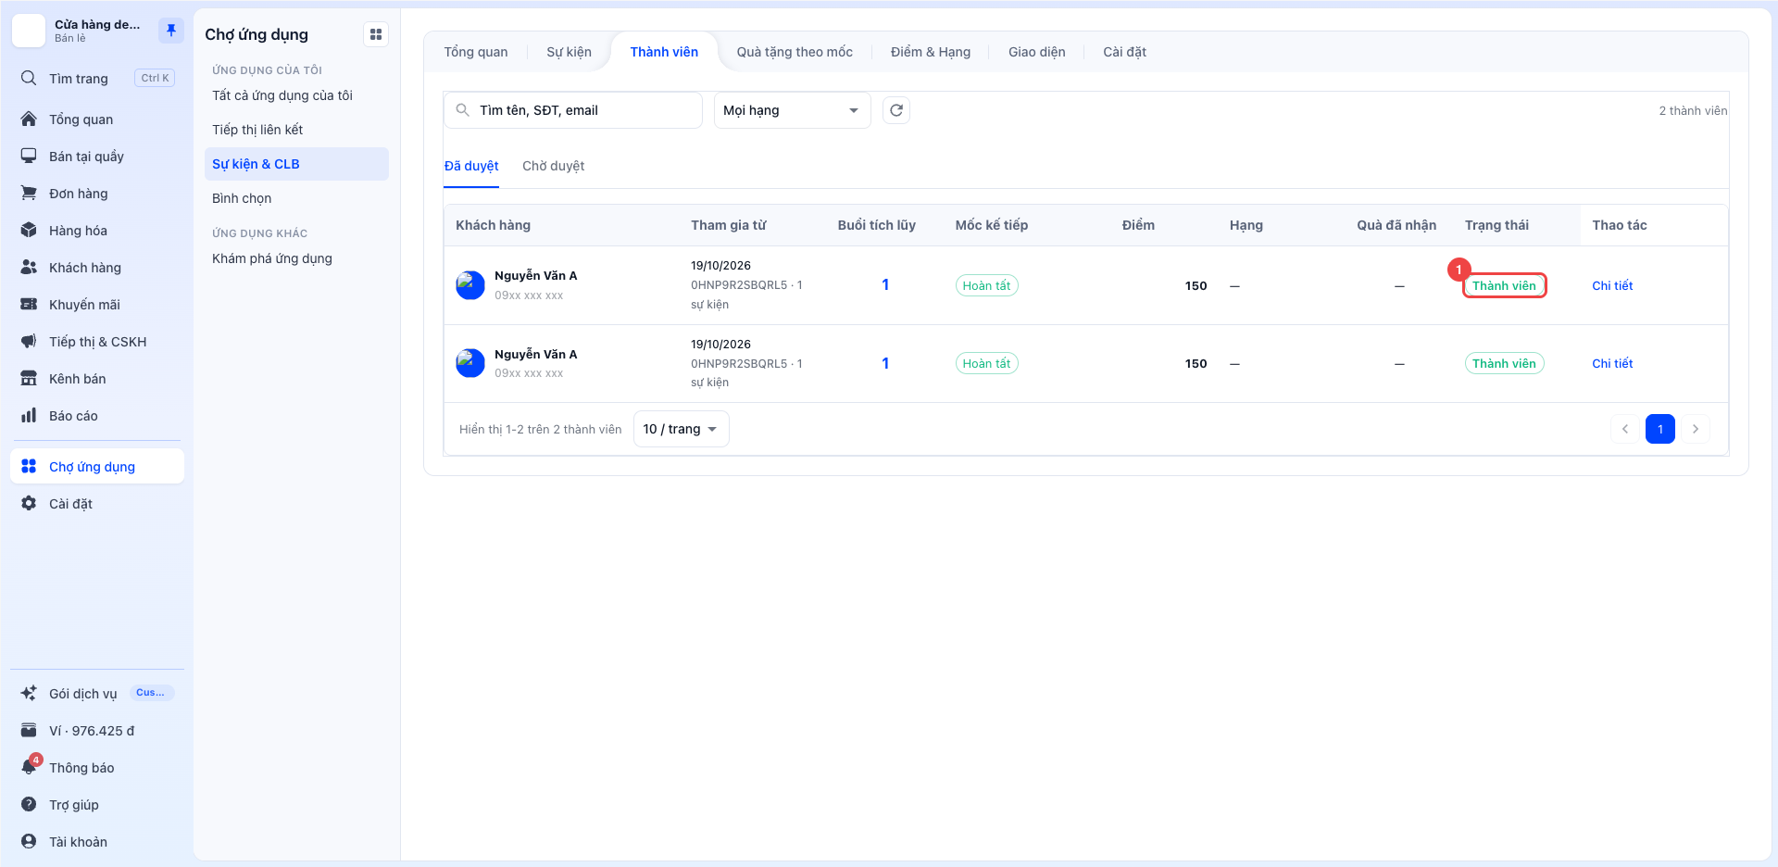Open the Cài đặt tab in top bar
The width and height of the screenshot is (1778, 867).
(1124, 52)
